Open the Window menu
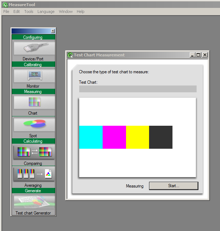 click(x=66, y=11)
